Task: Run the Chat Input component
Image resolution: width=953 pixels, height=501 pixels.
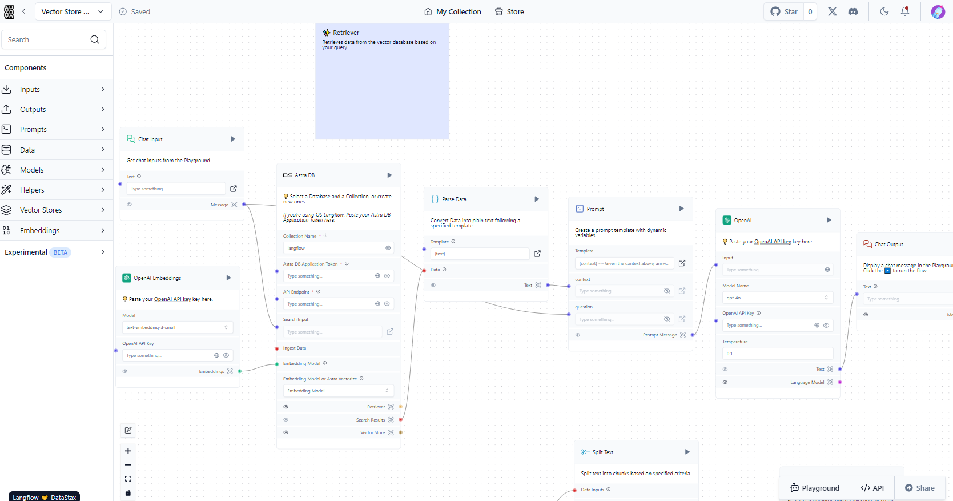Action: click(233, 139)
